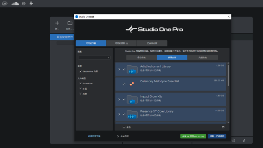Expand the Impact Drum Kits row

pos(119,99)
